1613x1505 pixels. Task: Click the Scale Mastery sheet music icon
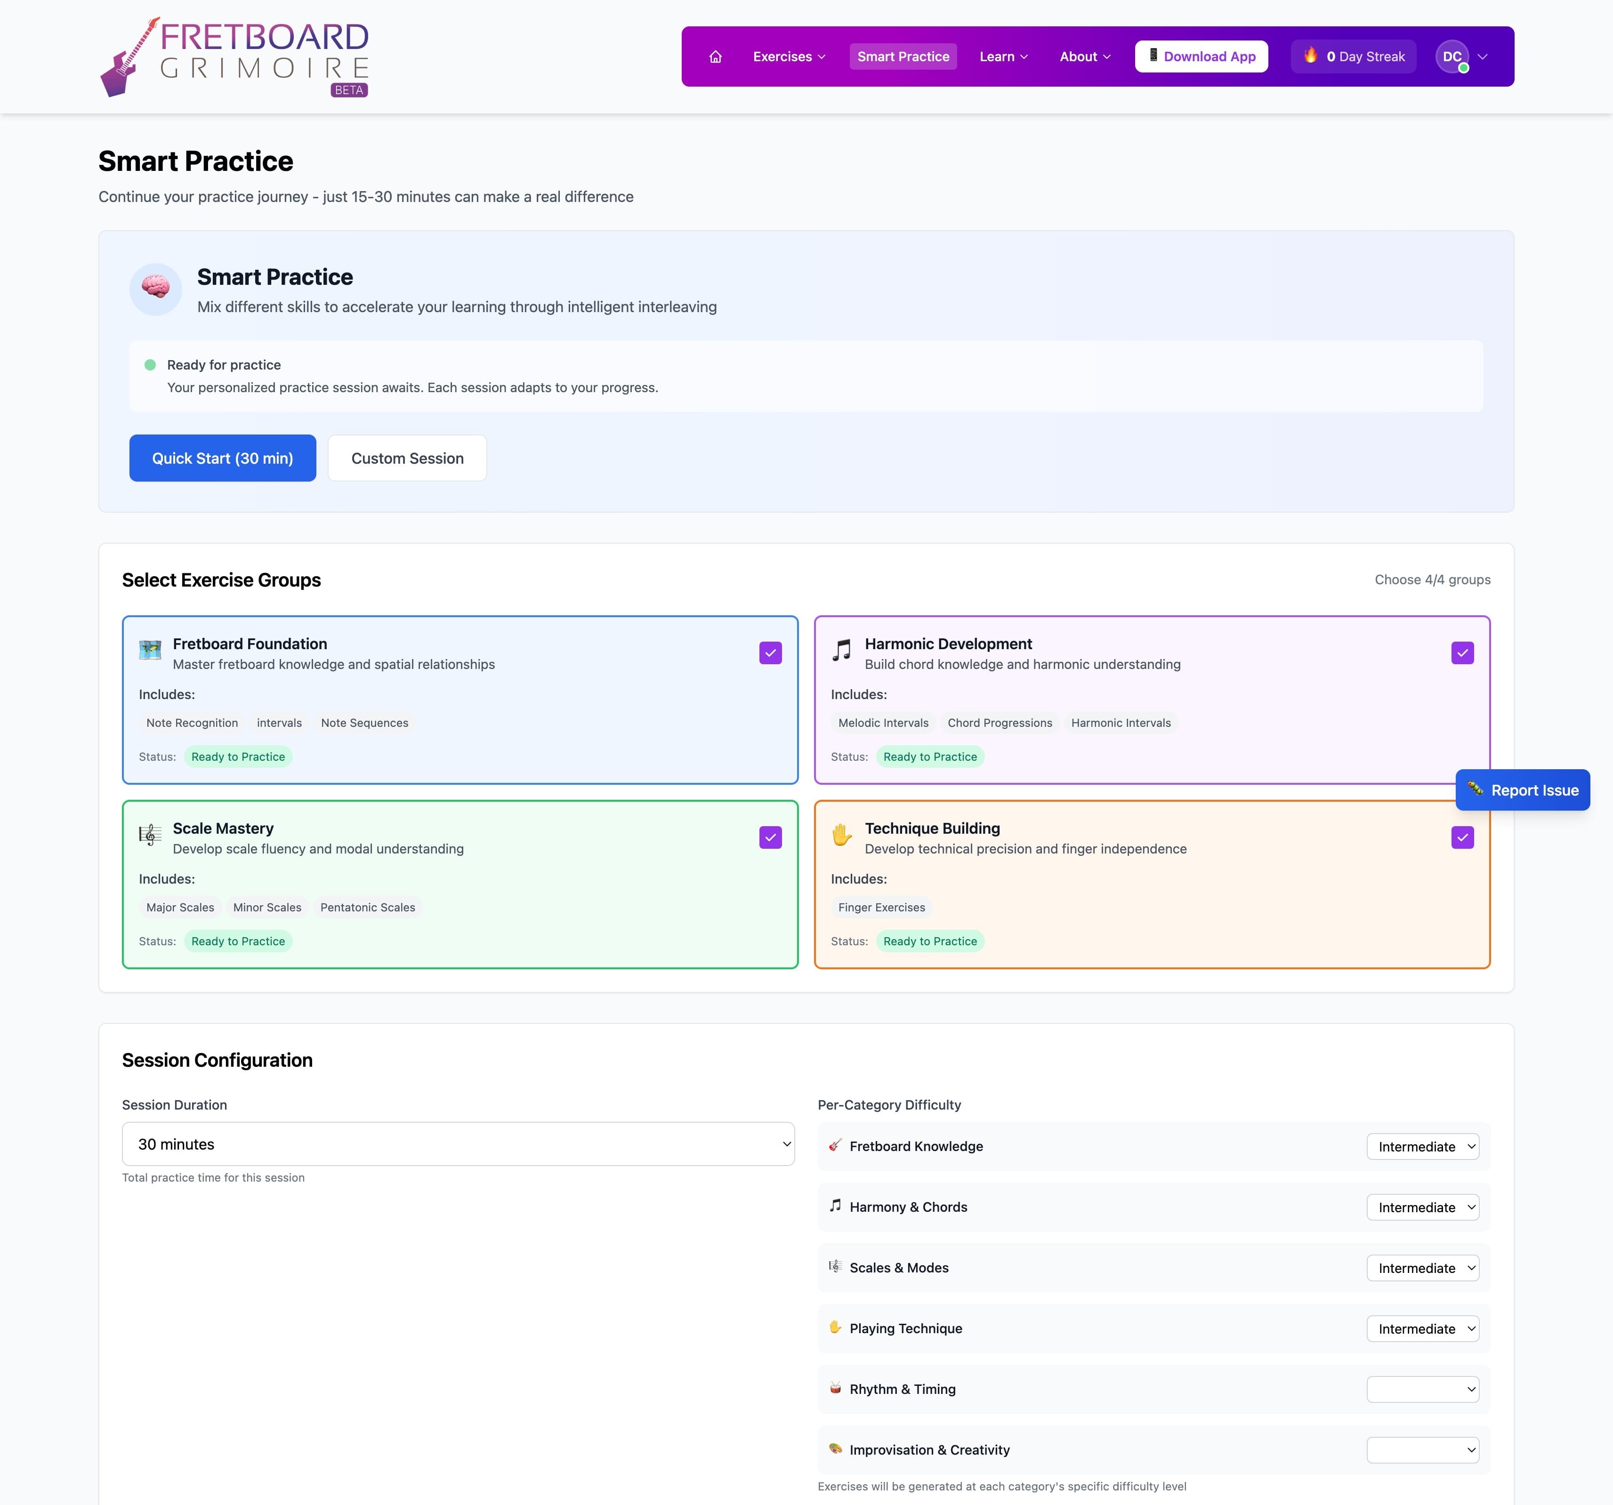tap(150, 834)
